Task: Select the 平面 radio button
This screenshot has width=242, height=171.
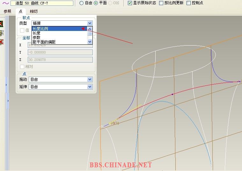Action: click(96, 3)
